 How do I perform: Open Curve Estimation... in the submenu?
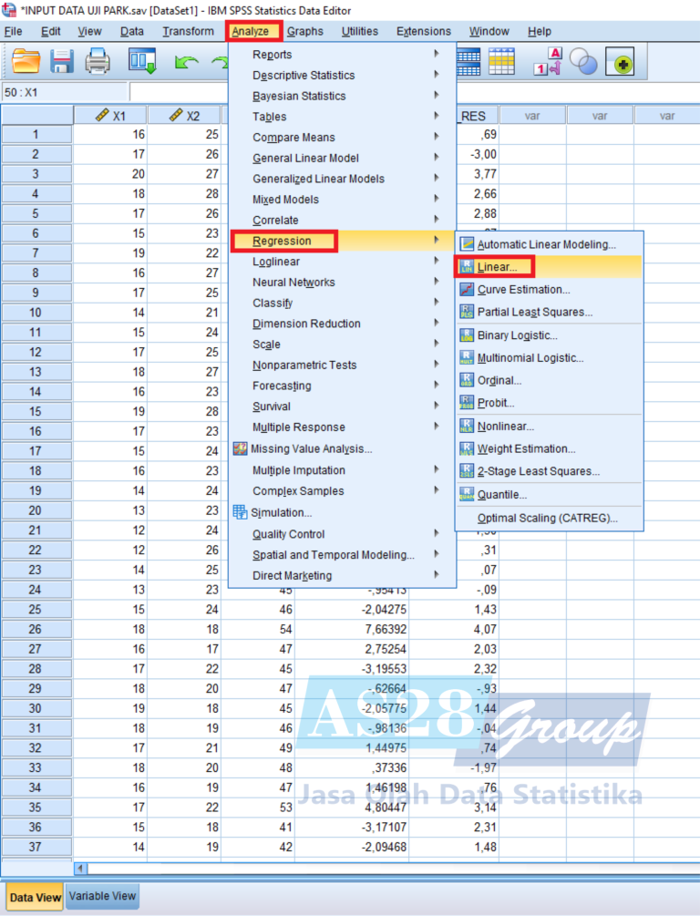pos(523,290)
